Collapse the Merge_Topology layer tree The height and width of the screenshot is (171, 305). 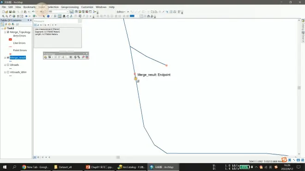click(x=5, y=32)
